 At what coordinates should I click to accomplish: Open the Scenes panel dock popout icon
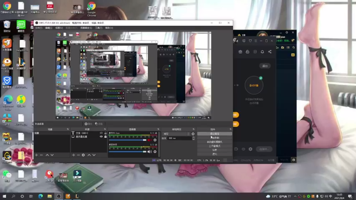[68, 129]
